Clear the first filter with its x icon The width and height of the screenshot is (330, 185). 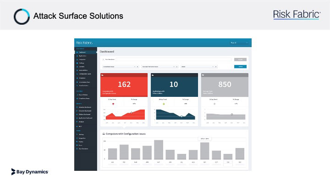(137, 67)
